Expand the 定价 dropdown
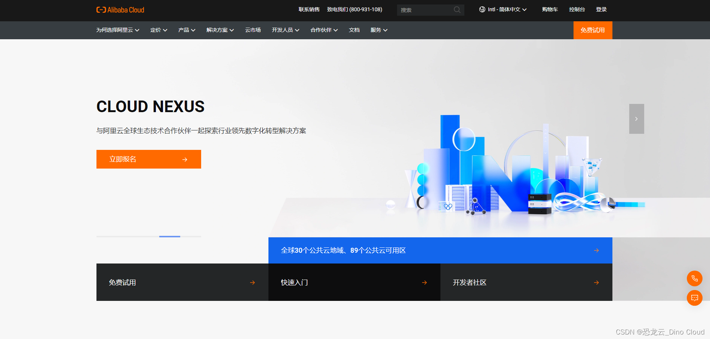 point(159,30)
